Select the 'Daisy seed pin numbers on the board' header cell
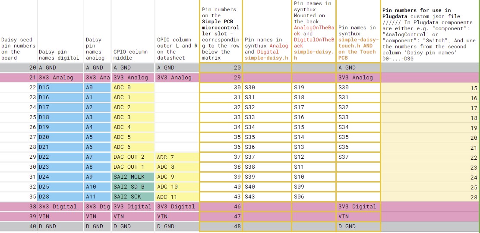The image size is (480, 233). [x=19, y=31]
